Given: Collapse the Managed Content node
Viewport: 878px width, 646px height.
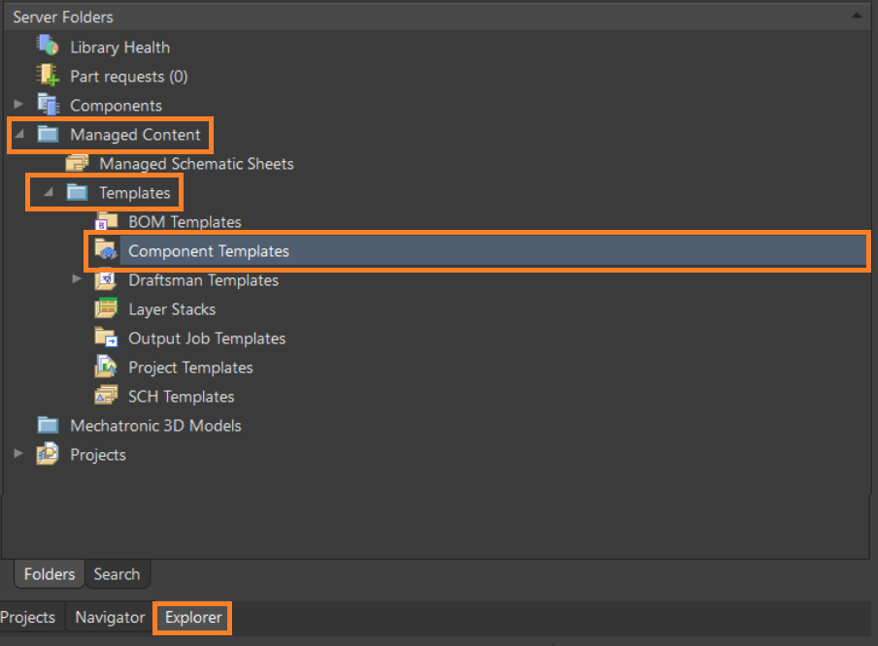Looking at the screenshot, I should 19,134.
